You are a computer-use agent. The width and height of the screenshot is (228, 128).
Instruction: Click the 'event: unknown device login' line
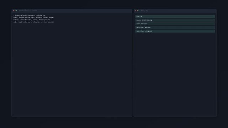(33, 17)
